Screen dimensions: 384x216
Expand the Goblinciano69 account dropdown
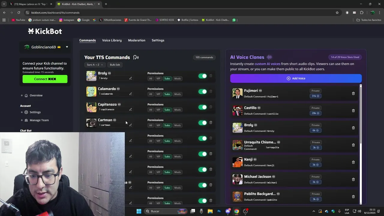click(x=67, y=47)
